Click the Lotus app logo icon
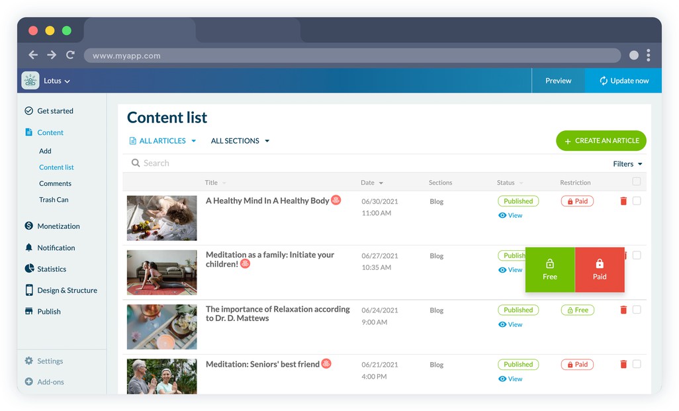The height and width of the screenshot is (411, 679). tap(30, 81)
